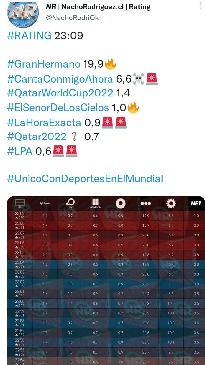
Task: Click the TV monitor icon in table header
Action: click(20, 203)
